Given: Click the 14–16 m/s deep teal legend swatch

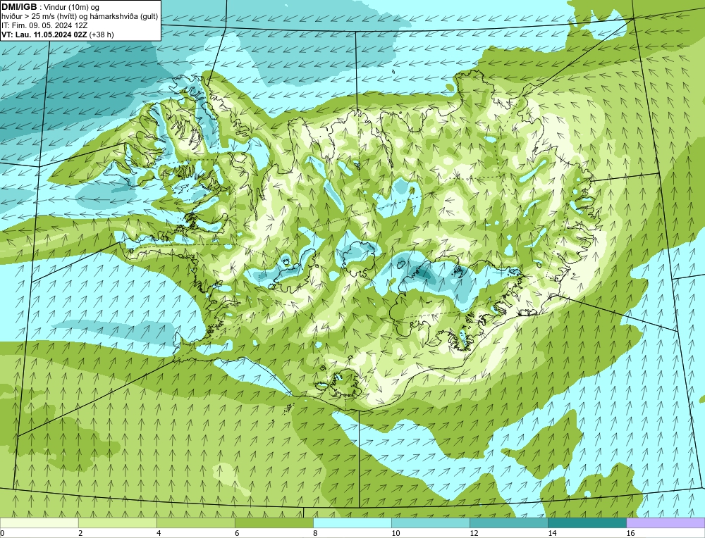Looking at the screenshot, I should [x=587, y=523].
